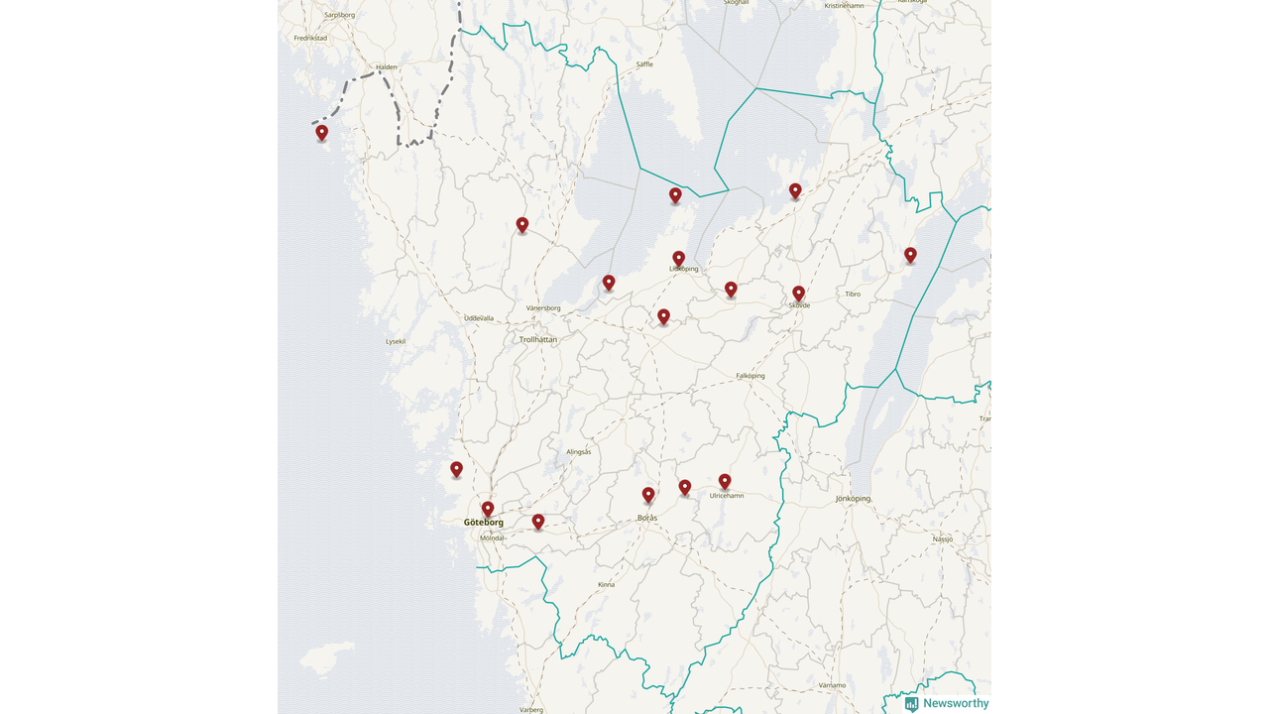
Task: Select coastal marker northwest of Göteborg
Action: pyautogui.click(x=456, y=469)
